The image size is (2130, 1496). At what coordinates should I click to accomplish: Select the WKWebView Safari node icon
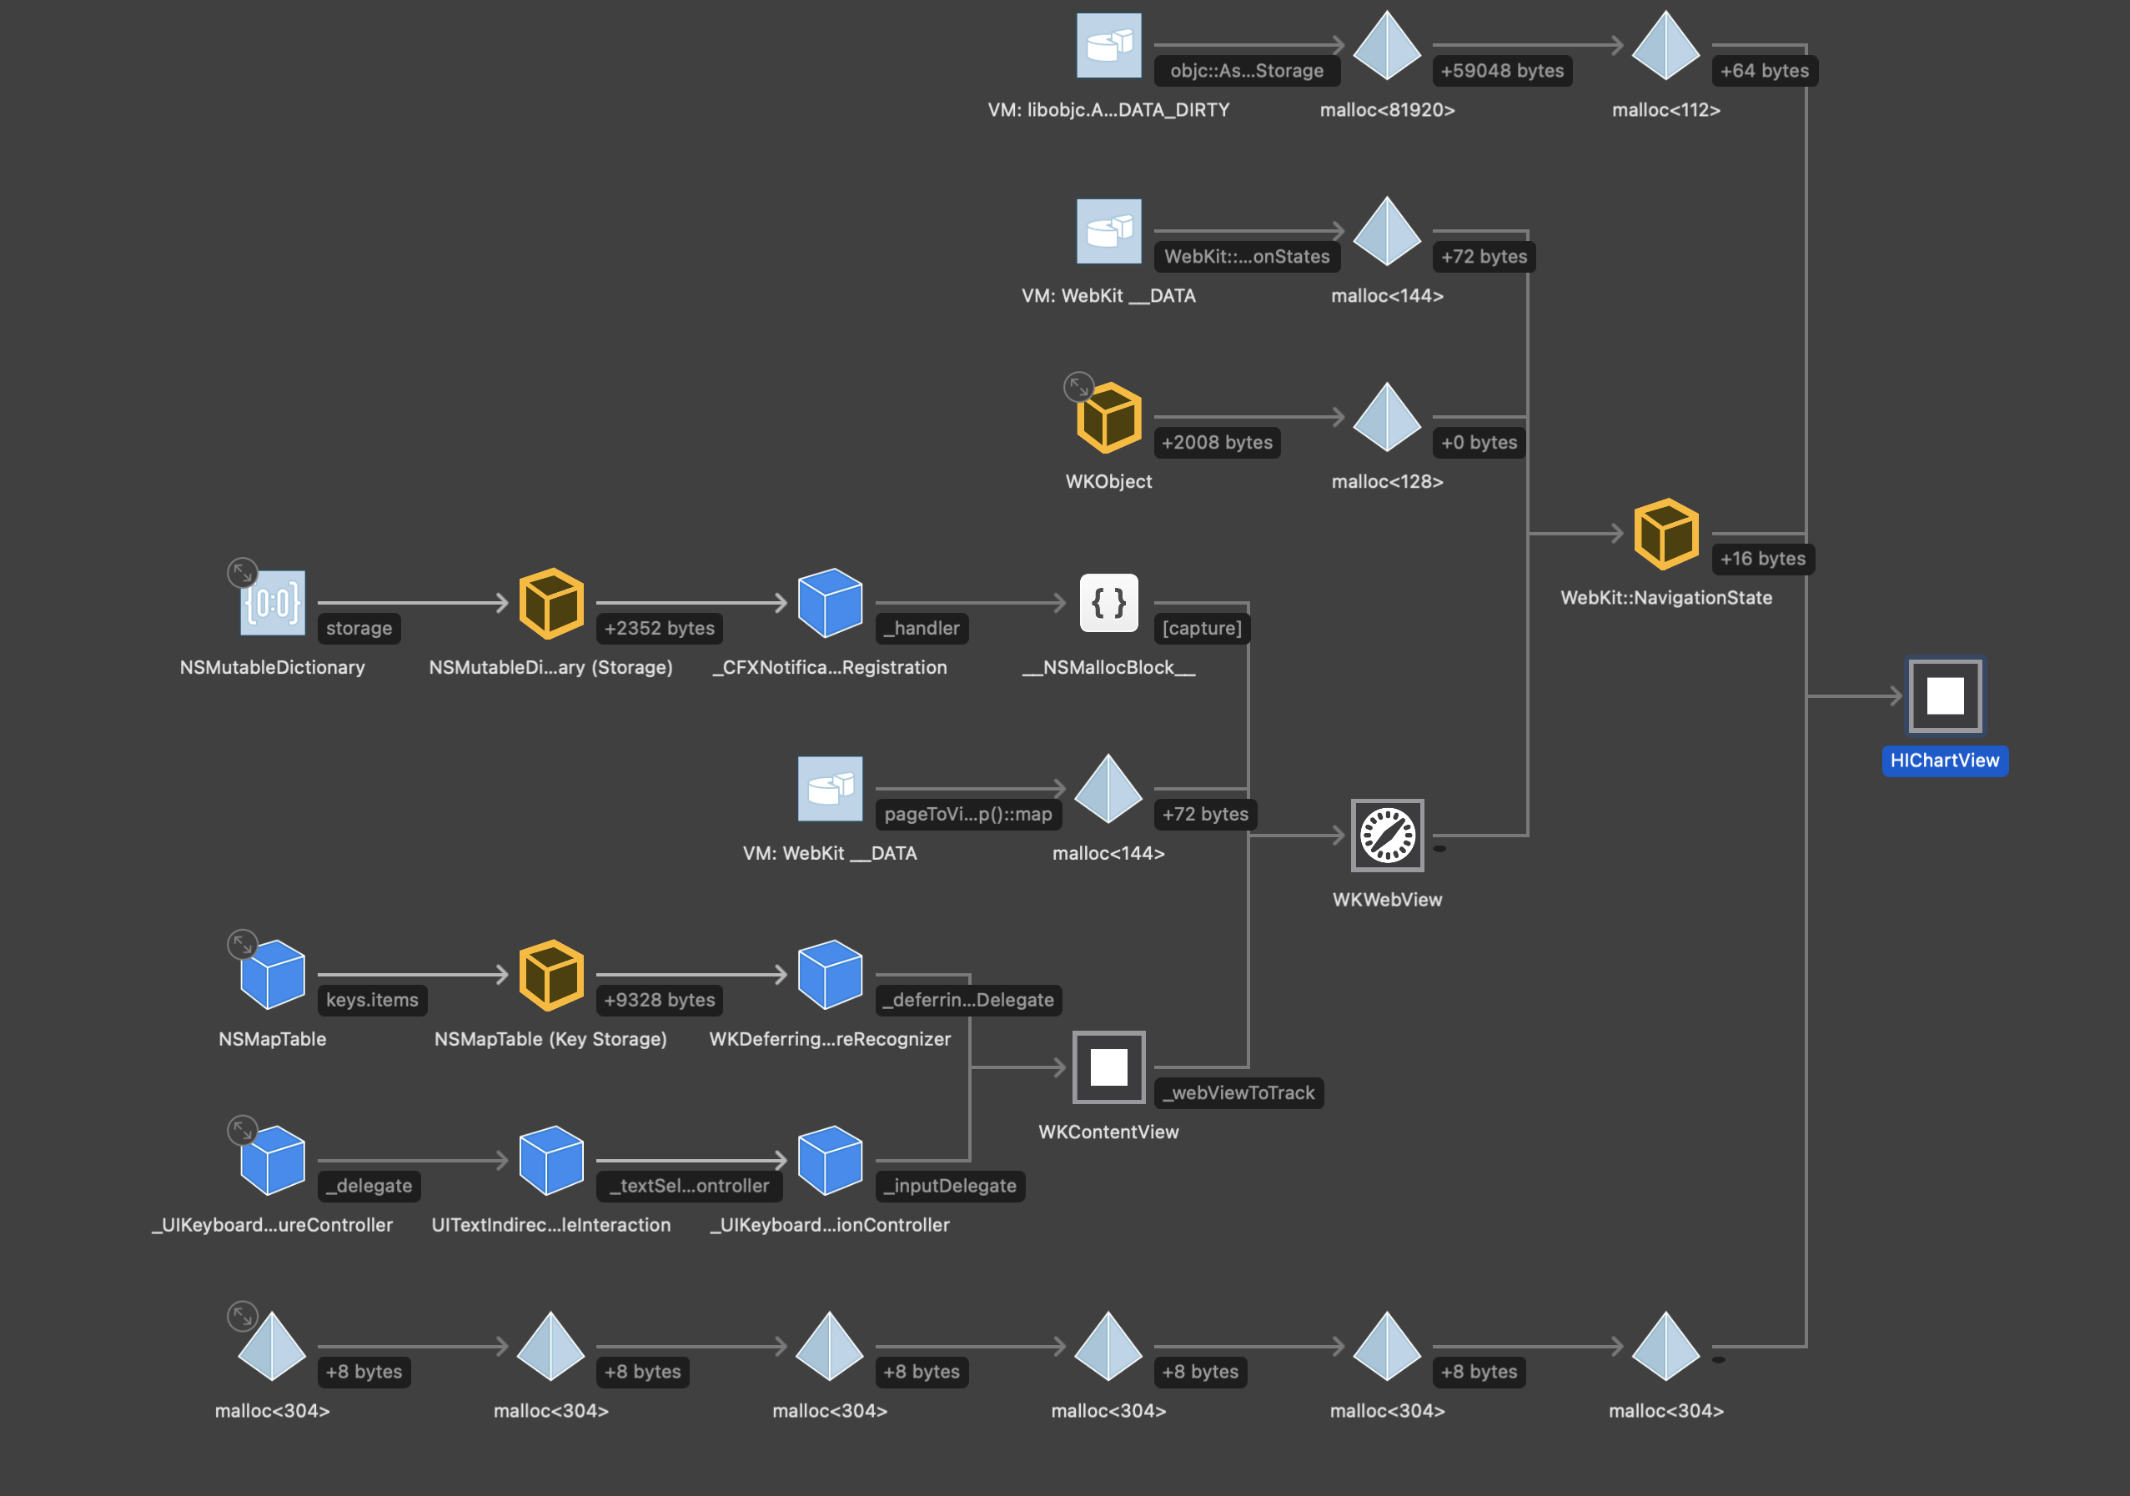1386,836
